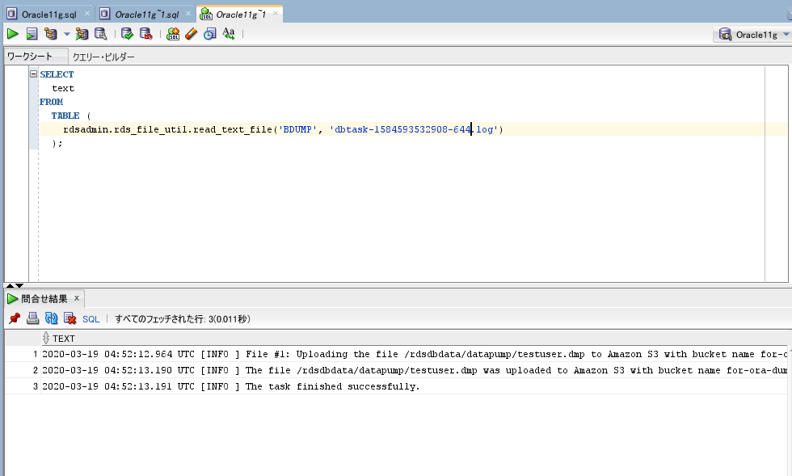Viewport: 792px width, 476px height.
Task: Rollback changes with database red arrow icon
Action: pos(146,34)
